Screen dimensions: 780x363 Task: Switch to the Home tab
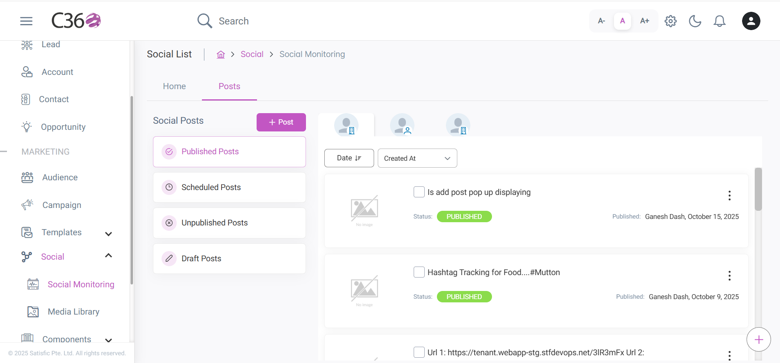(x=174, y=86)
